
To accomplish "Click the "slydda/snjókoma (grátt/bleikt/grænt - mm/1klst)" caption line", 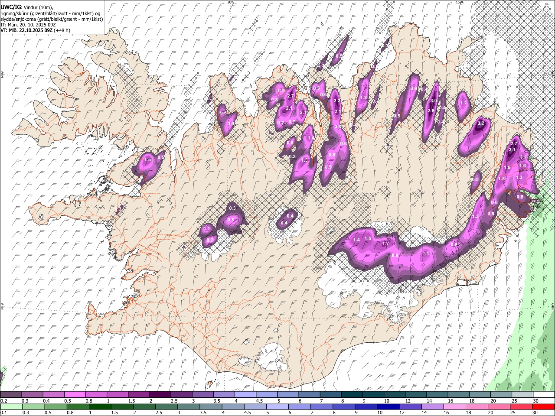I will click(52, 19).
